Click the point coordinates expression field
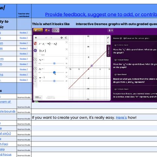Viewport: 157px width, 157px height. coord(51,52)
